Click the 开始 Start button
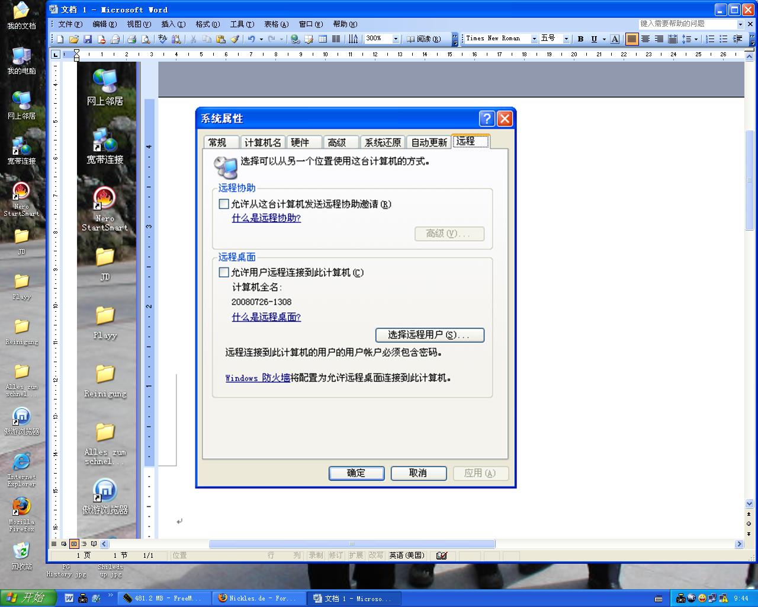758x607 pixels. pyautogui.click(x=27, y=598)
